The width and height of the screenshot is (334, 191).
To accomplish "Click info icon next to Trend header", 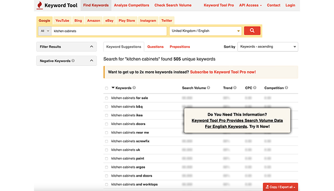I will [x=235, y=87].
